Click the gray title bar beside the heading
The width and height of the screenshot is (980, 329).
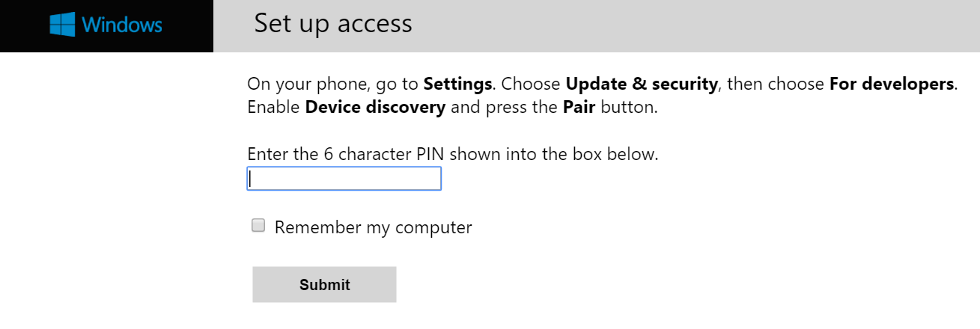tap(696, 26)
